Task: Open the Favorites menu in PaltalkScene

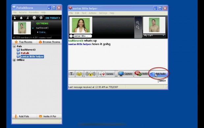Action: [34, 13]
